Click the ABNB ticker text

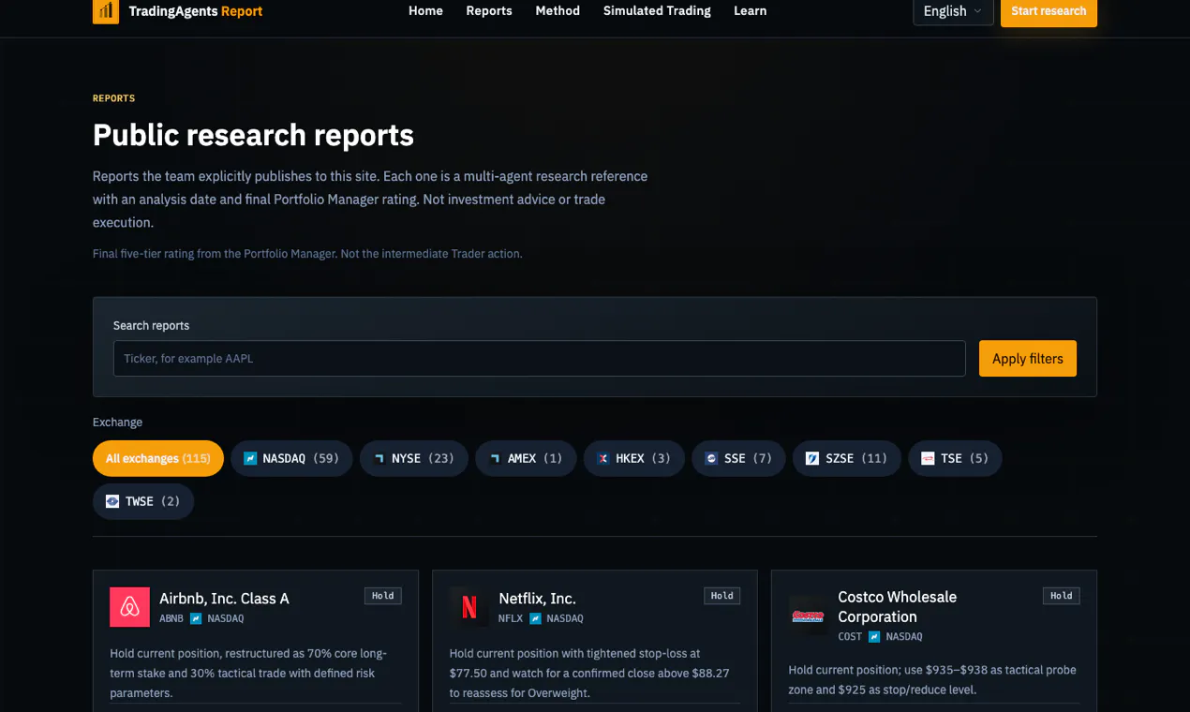(171, 619)
